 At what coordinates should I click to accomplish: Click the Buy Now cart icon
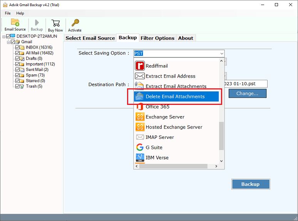pos(55,23)
